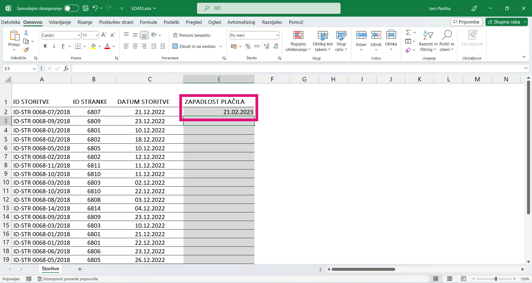Image resolution: width=532 pixels, height=283 pixels.
Task: Click the increase indent icon
Action: pyautogui.click(x=163, y=46)
